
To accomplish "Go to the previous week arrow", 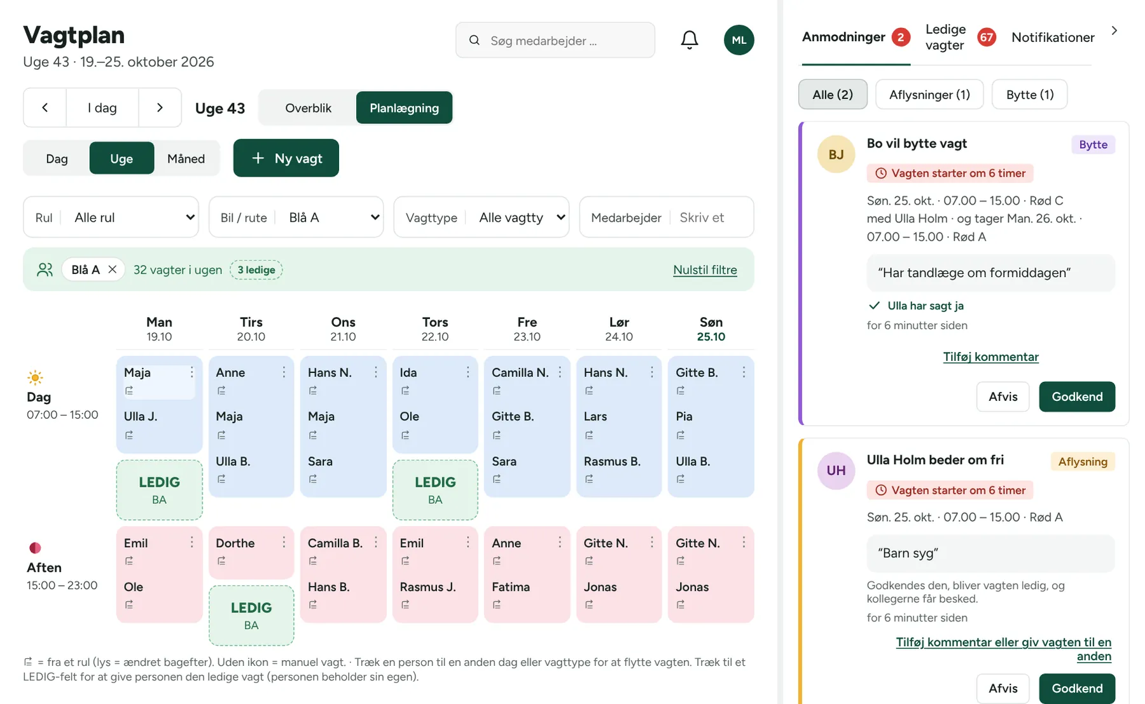I will pyautogui.click(x=45, y=108).
